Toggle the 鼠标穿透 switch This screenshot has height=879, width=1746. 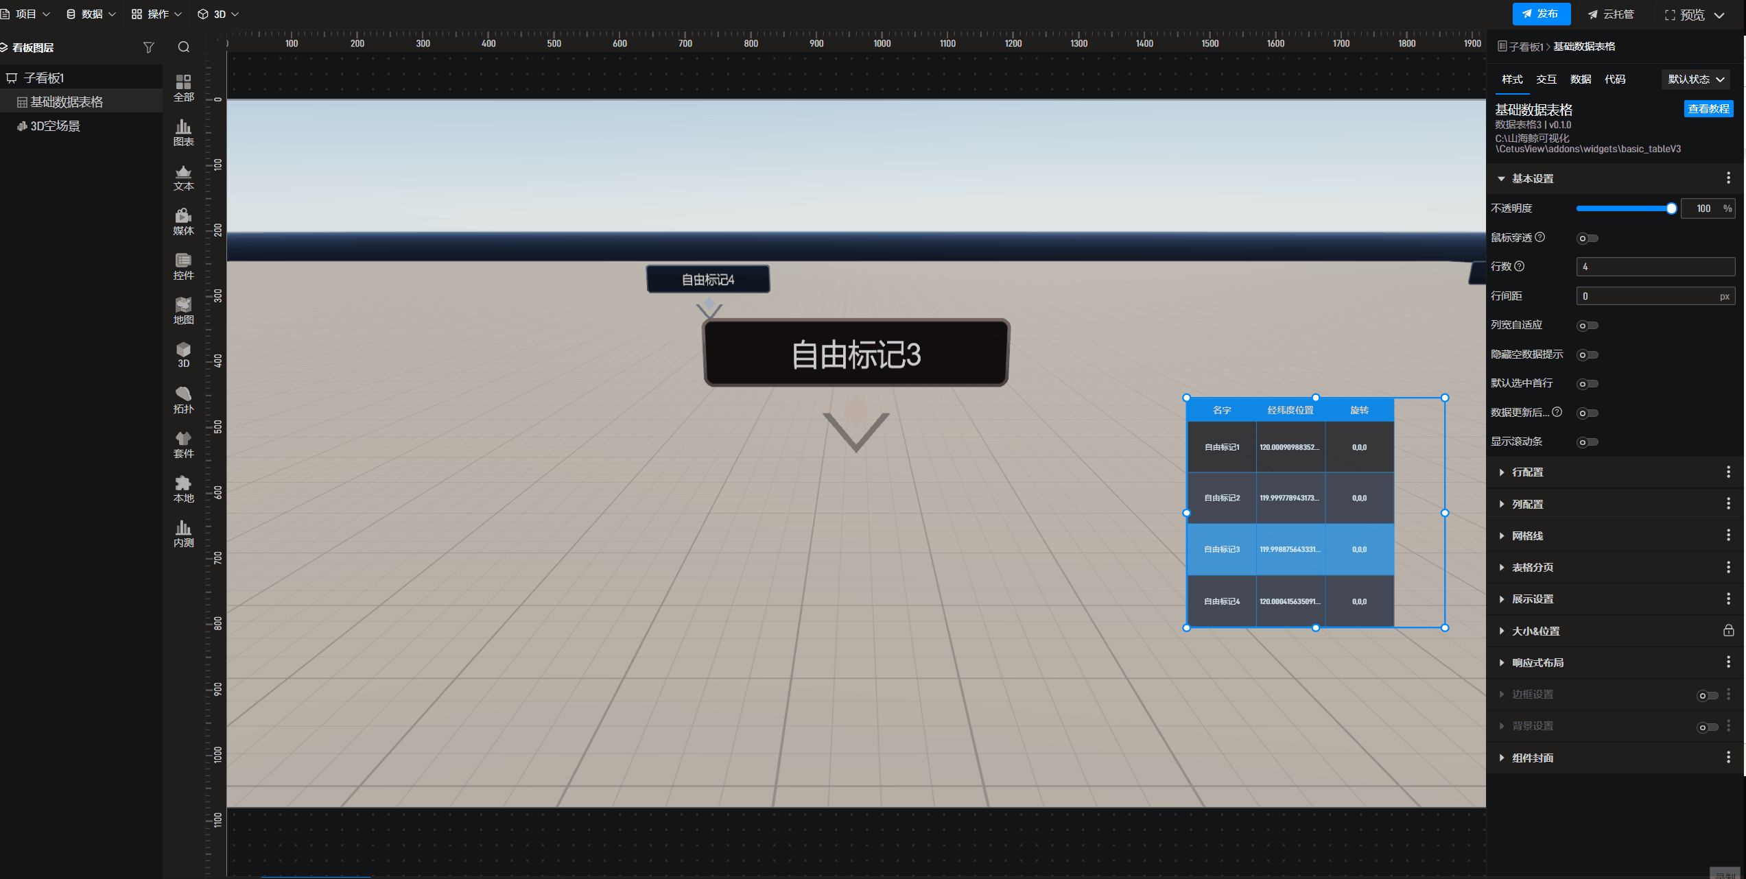click(x=1588, y=239)
